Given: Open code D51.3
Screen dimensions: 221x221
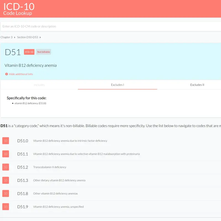Looking at the screenshot, I should (x=23, y=180).
